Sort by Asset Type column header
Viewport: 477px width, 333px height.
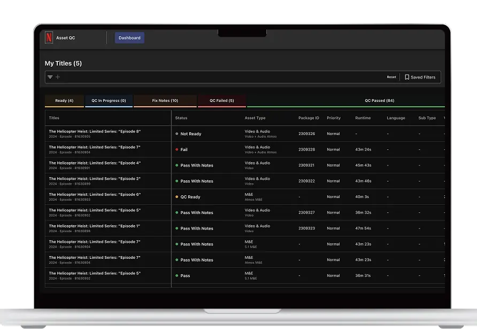tap(255, 118)
